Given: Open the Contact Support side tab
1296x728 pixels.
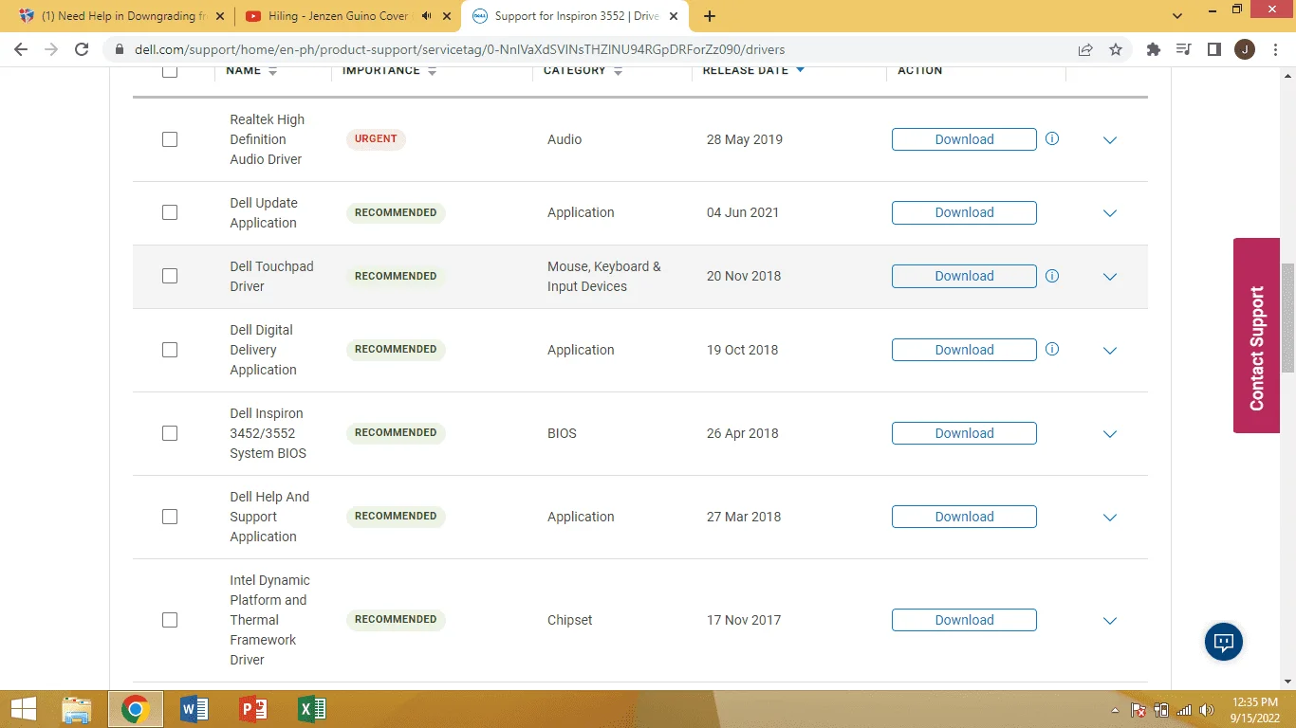Looking at the screenshot, I should pyautogui.click(x=1256, y=336).
